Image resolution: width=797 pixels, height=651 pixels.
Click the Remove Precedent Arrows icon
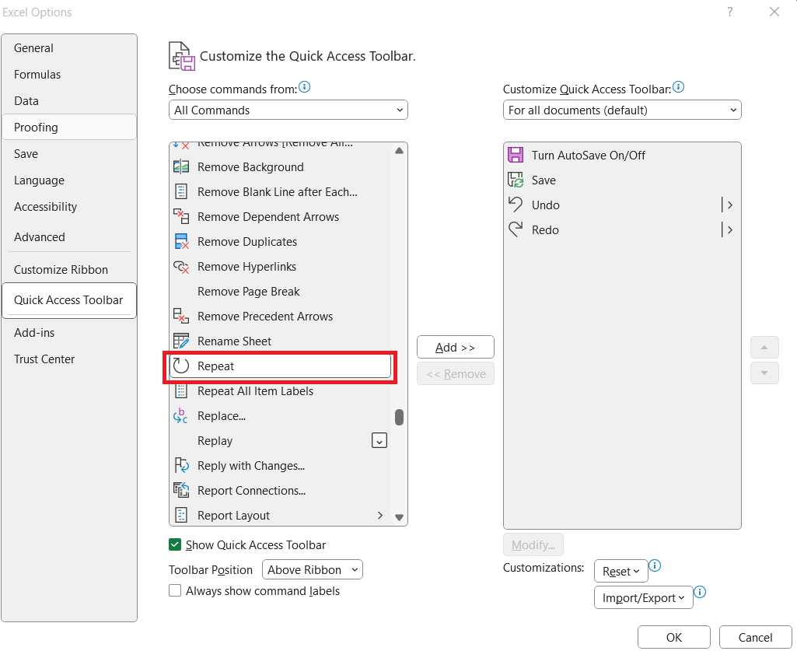tap(181, 317)
